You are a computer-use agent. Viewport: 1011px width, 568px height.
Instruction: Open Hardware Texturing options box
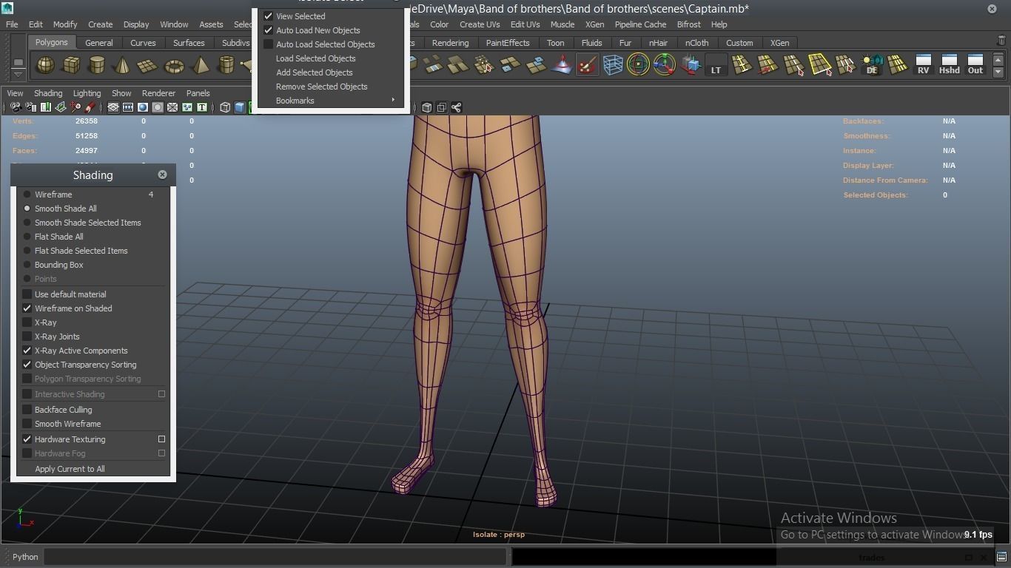161,439
